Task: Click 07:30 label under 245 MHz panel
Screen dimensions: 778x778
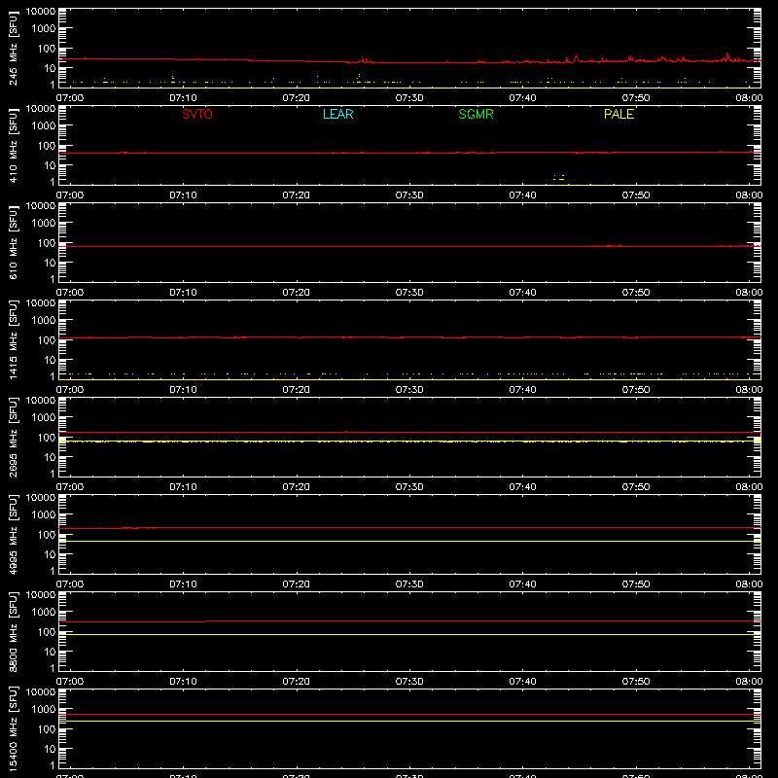Action: 409,98
